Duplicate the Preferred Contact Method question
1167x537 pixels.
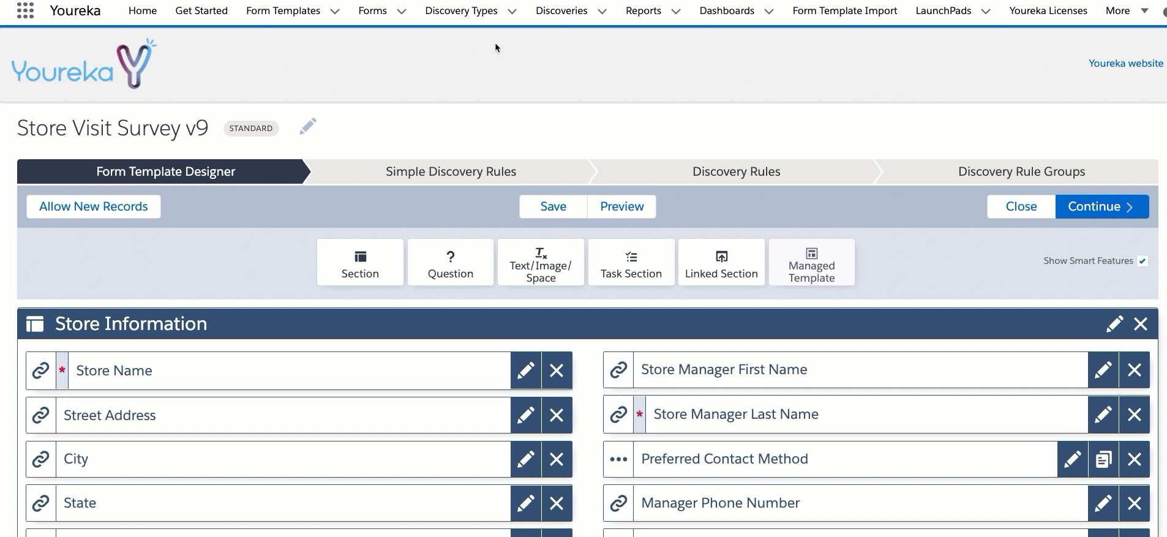pyautogui.click(x=1103, y=459)
